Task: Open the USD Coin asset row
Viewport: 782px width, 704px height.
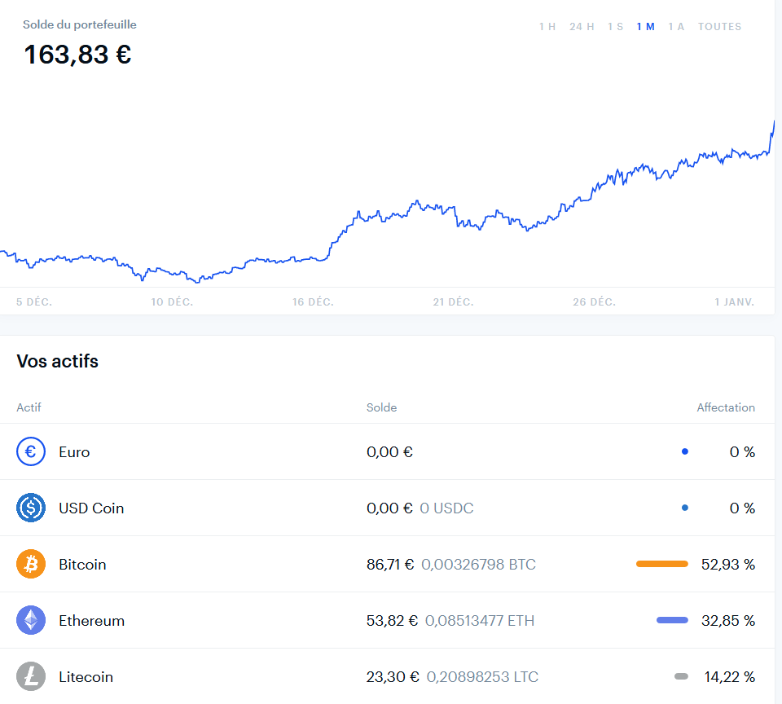Action: tap(91, 508)
